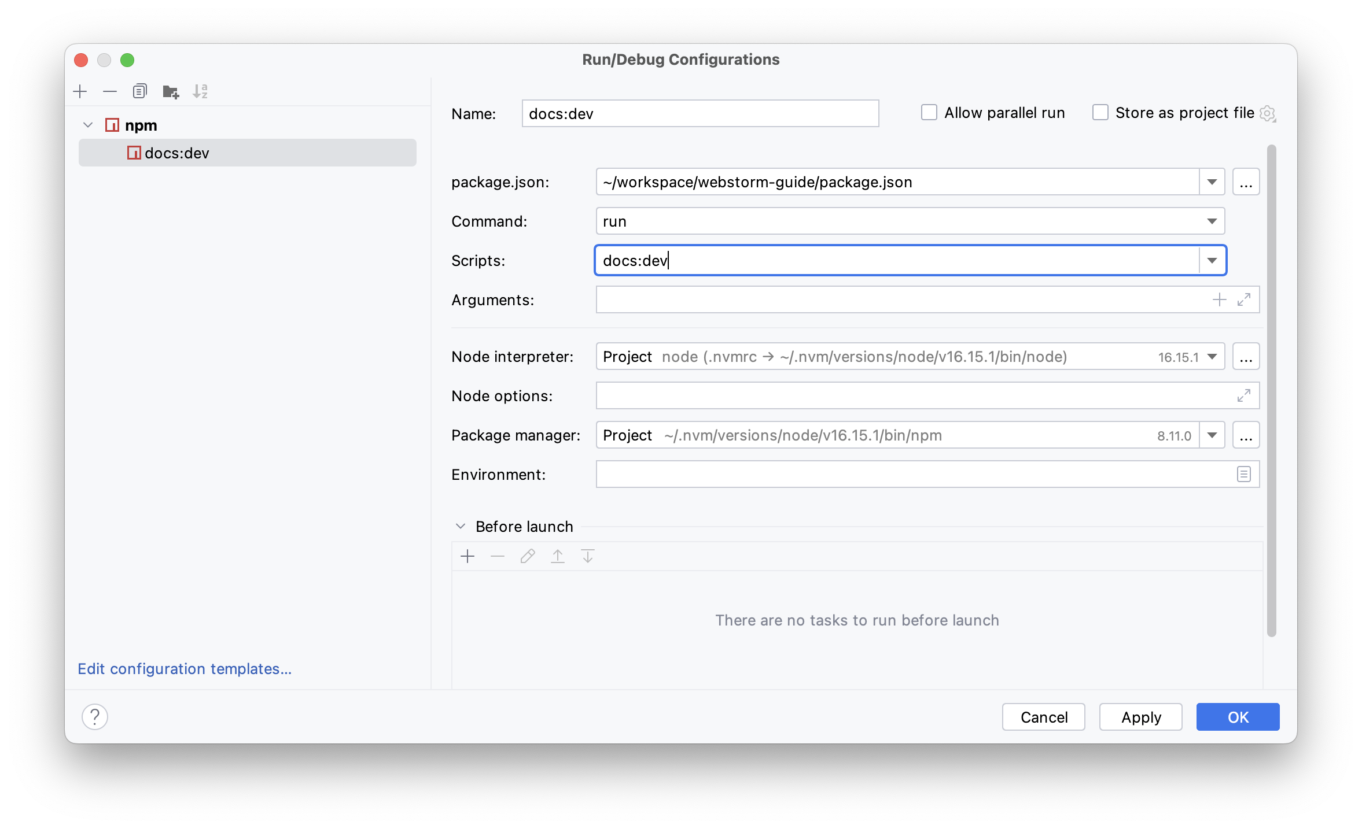This screenshot has height=829, width=1362.
Task: Open the Scripts dropdown arrow
Action: [x=1212, y=261]
